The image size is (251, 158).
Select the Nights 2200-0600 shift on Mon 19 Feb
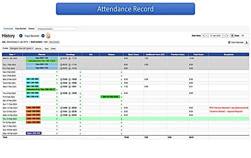point(34,133)
